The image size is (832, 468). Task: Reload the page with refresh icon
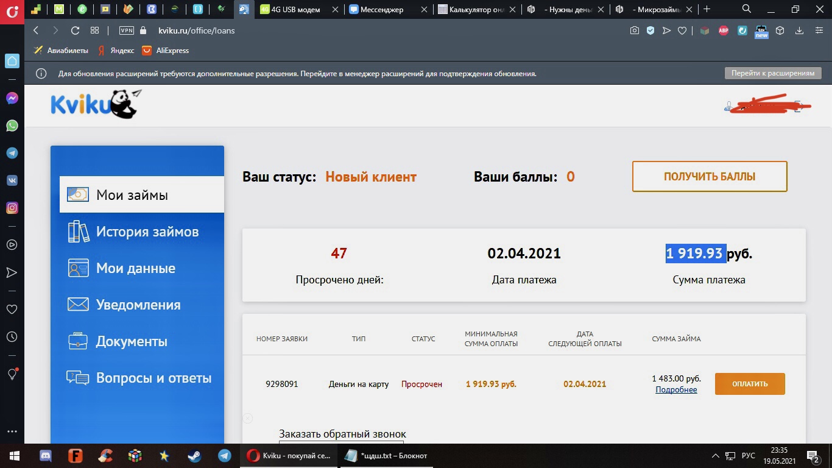coord(75,30)
